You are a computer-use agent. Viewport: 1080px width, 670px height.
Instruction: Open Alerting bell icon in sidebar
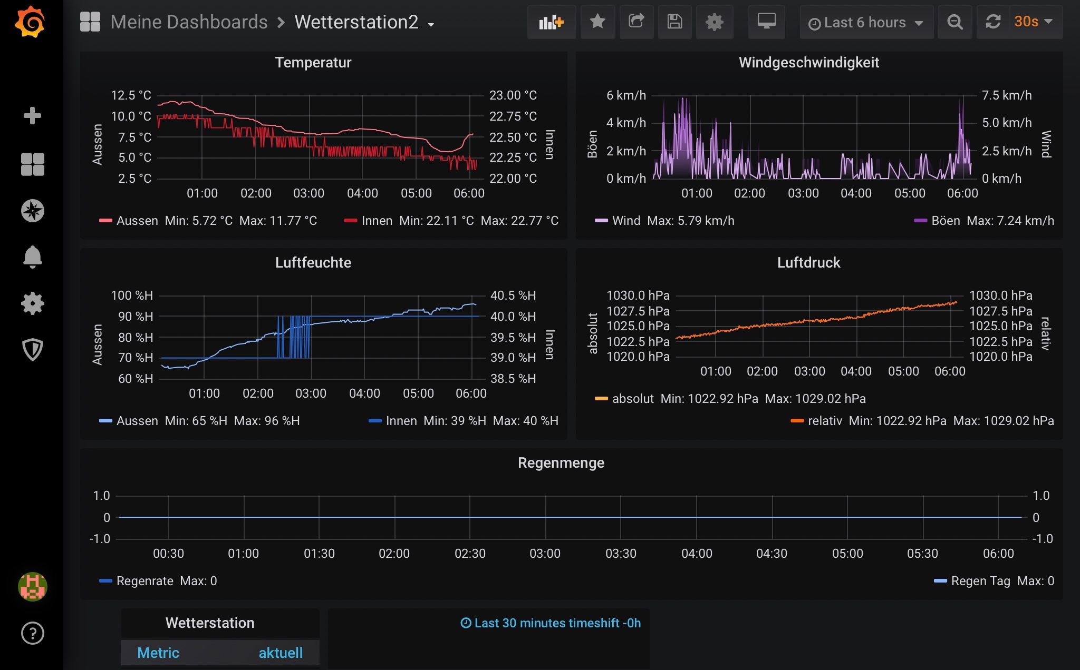tap(32, 257)
